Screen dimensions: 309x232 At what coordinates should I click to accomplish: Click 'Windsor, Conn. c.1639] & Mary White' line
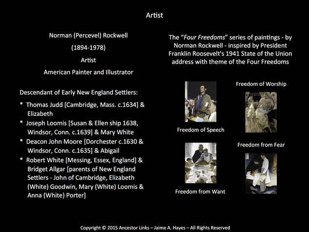point(81,132)
